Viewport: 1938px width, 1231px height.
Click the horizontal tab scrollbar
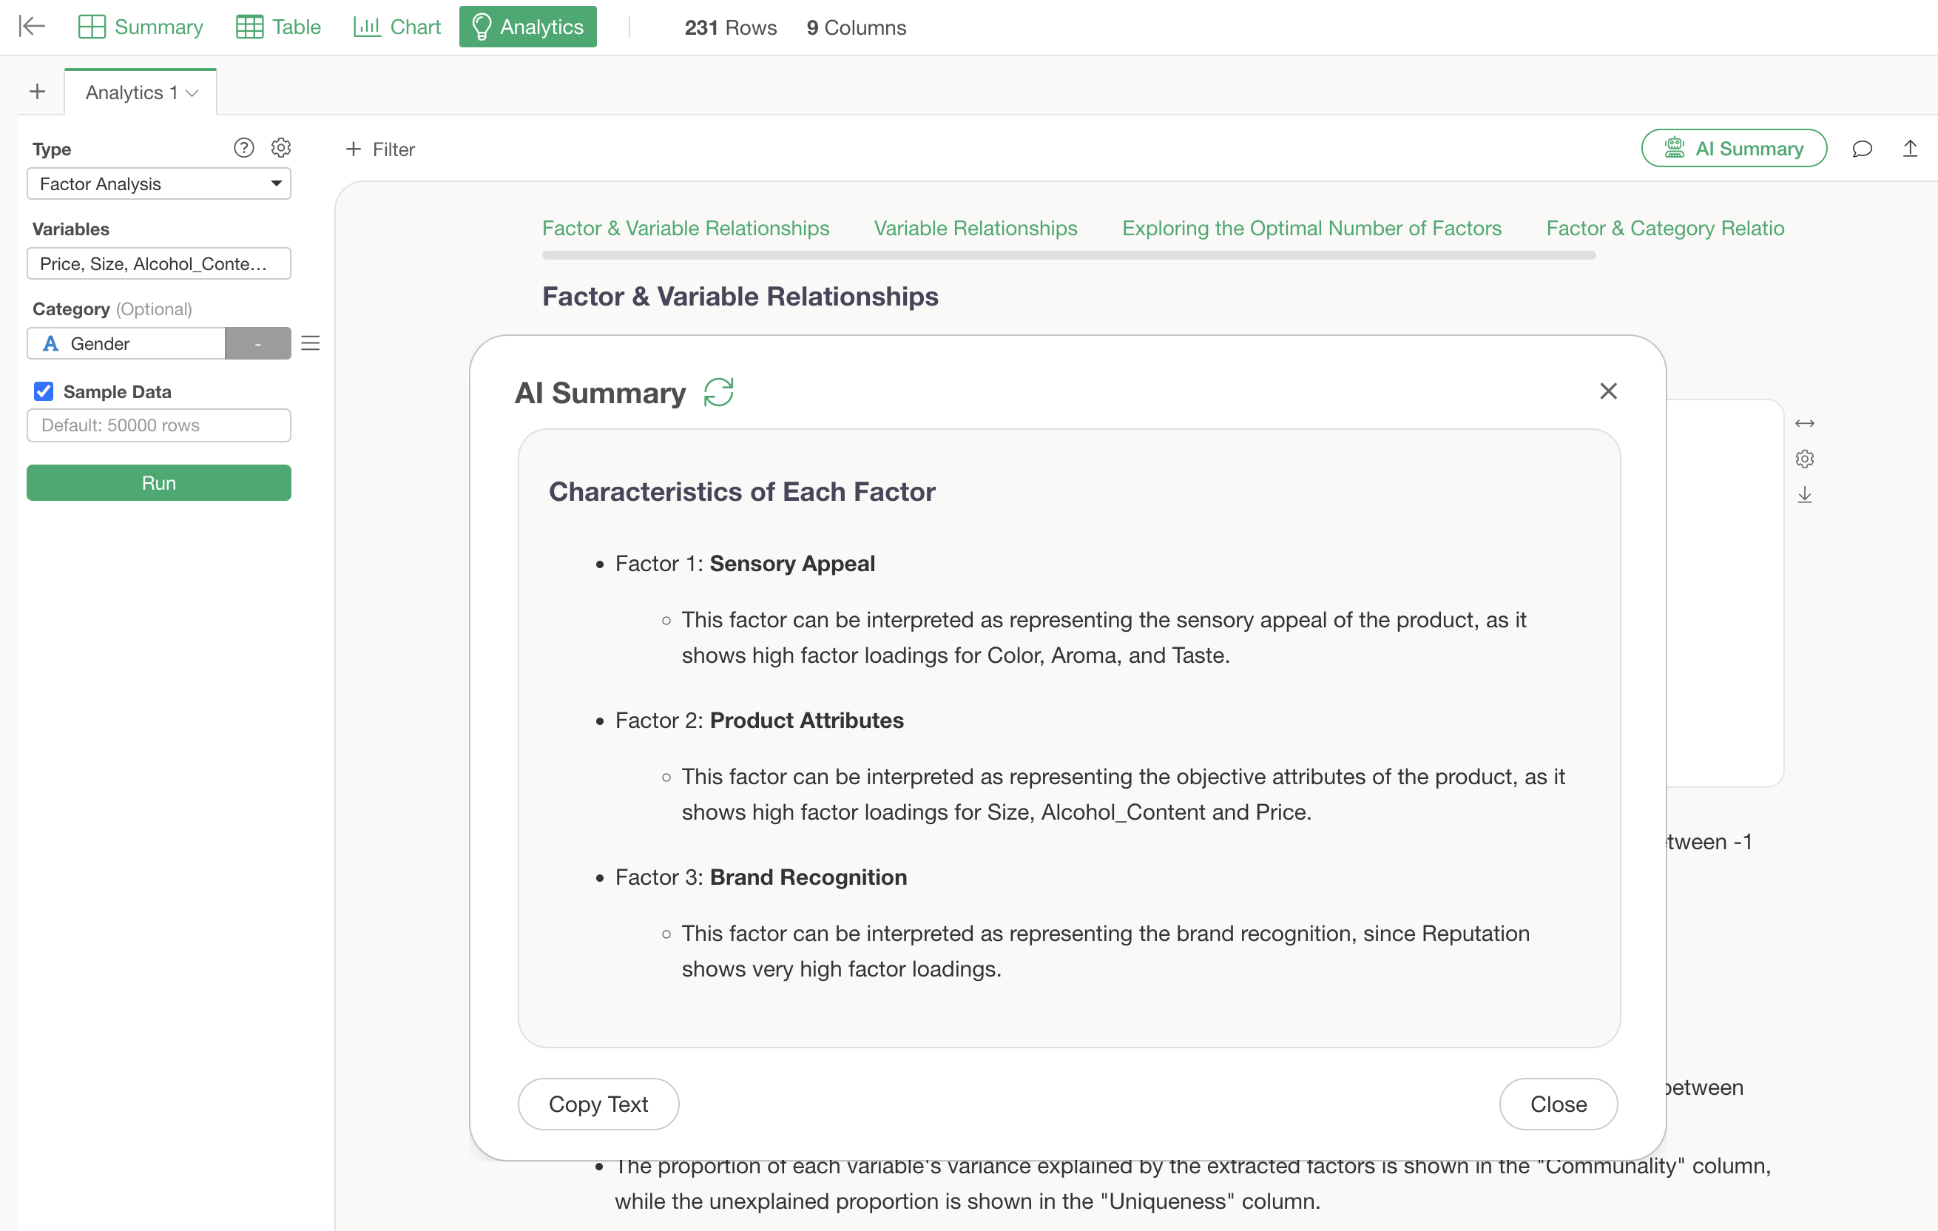tap(1069, 255)
